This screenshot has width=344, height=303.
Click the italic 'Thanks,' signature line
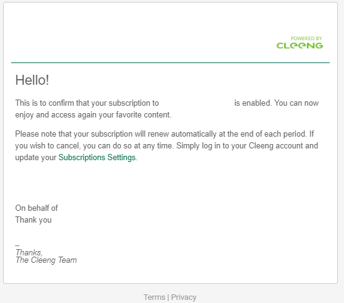coord(29,252)
